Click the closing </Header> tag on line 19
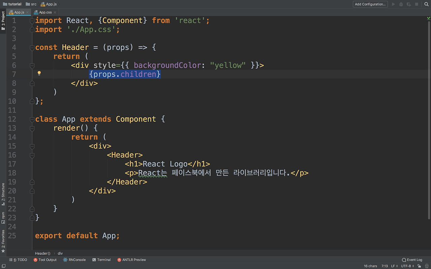431x269 pixels. pyautogui.click(x=127, y=182)
